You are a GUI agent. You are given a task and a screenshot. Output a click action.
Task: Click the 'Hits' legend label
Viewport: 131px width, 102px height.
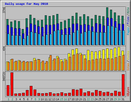[128, 10]
